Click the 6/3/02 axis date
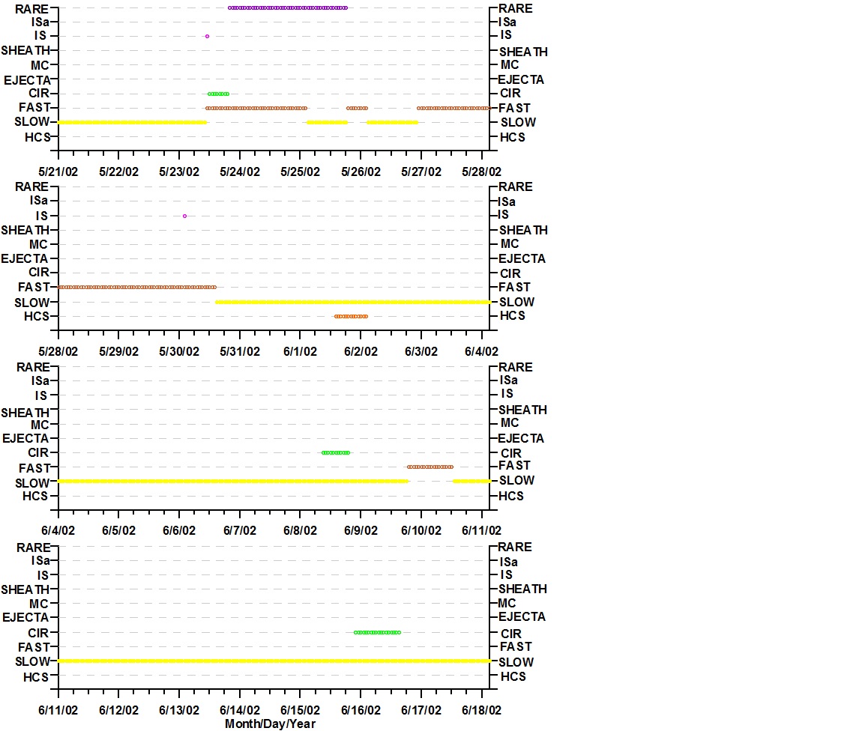 pyautogui.click(x=421, y=351)
